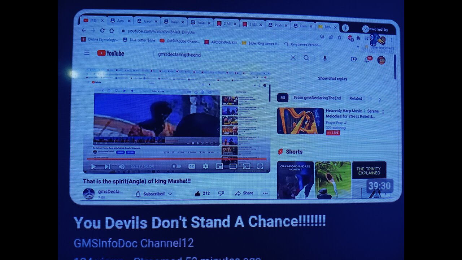
Task: Skip to next video
Action: click(107, 166)
